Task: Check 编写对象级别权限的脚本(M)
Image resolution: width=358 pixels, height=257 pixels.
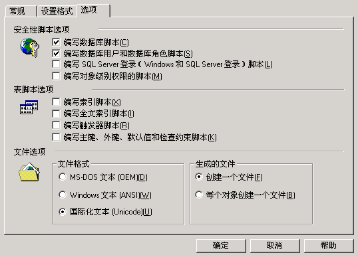Action: coord(56,76)
